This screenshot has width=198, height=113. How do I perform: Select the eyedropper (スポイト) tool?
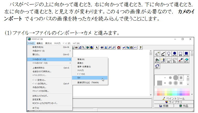pos(180,60)
